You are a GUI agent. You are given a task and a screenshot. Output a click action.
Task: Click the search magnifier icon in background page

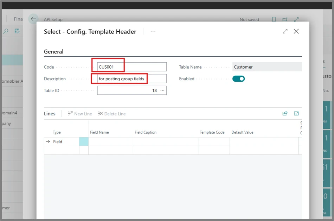point(6,31)
